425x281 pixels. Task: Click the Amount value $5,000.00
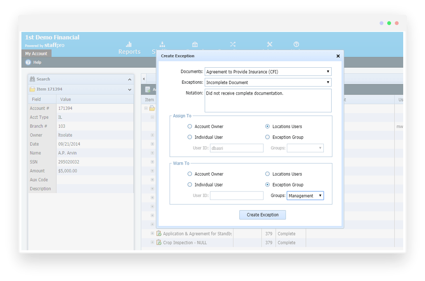point(68,171)
